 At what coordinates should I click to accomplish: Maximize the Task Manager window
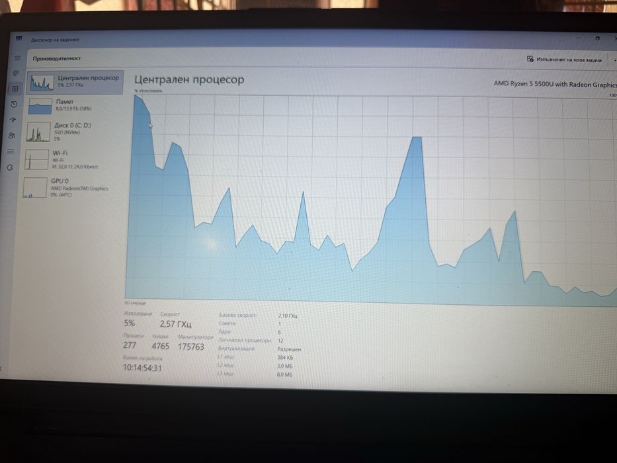point(597,38)
